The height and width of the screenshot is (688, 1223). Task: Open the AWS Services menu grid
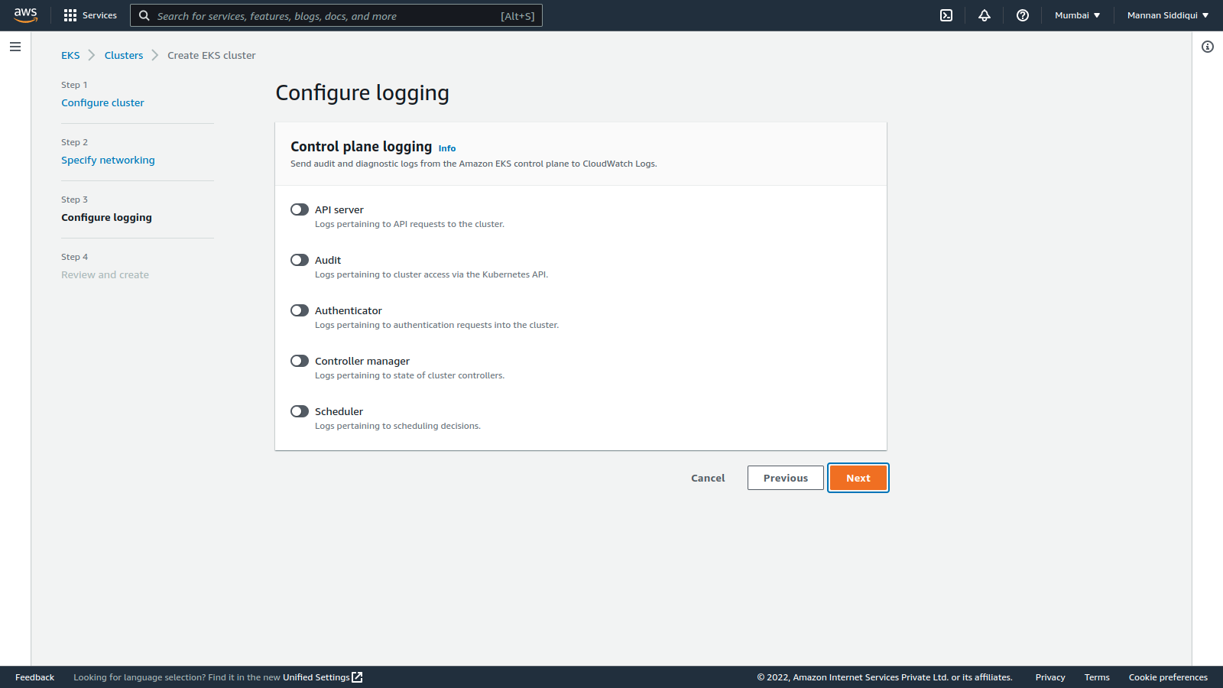pyautogui.click(x=89, y=15)
